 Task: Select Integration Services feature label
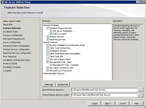pyautogui.click(x=58, y=51)
